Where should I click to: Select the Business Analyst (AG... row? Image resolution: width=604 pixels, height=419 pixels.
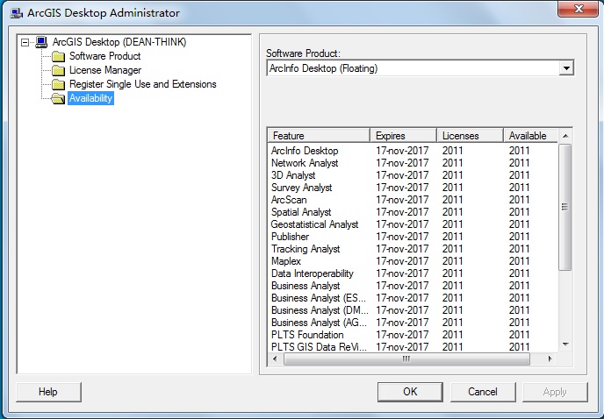tap(413, 323)
